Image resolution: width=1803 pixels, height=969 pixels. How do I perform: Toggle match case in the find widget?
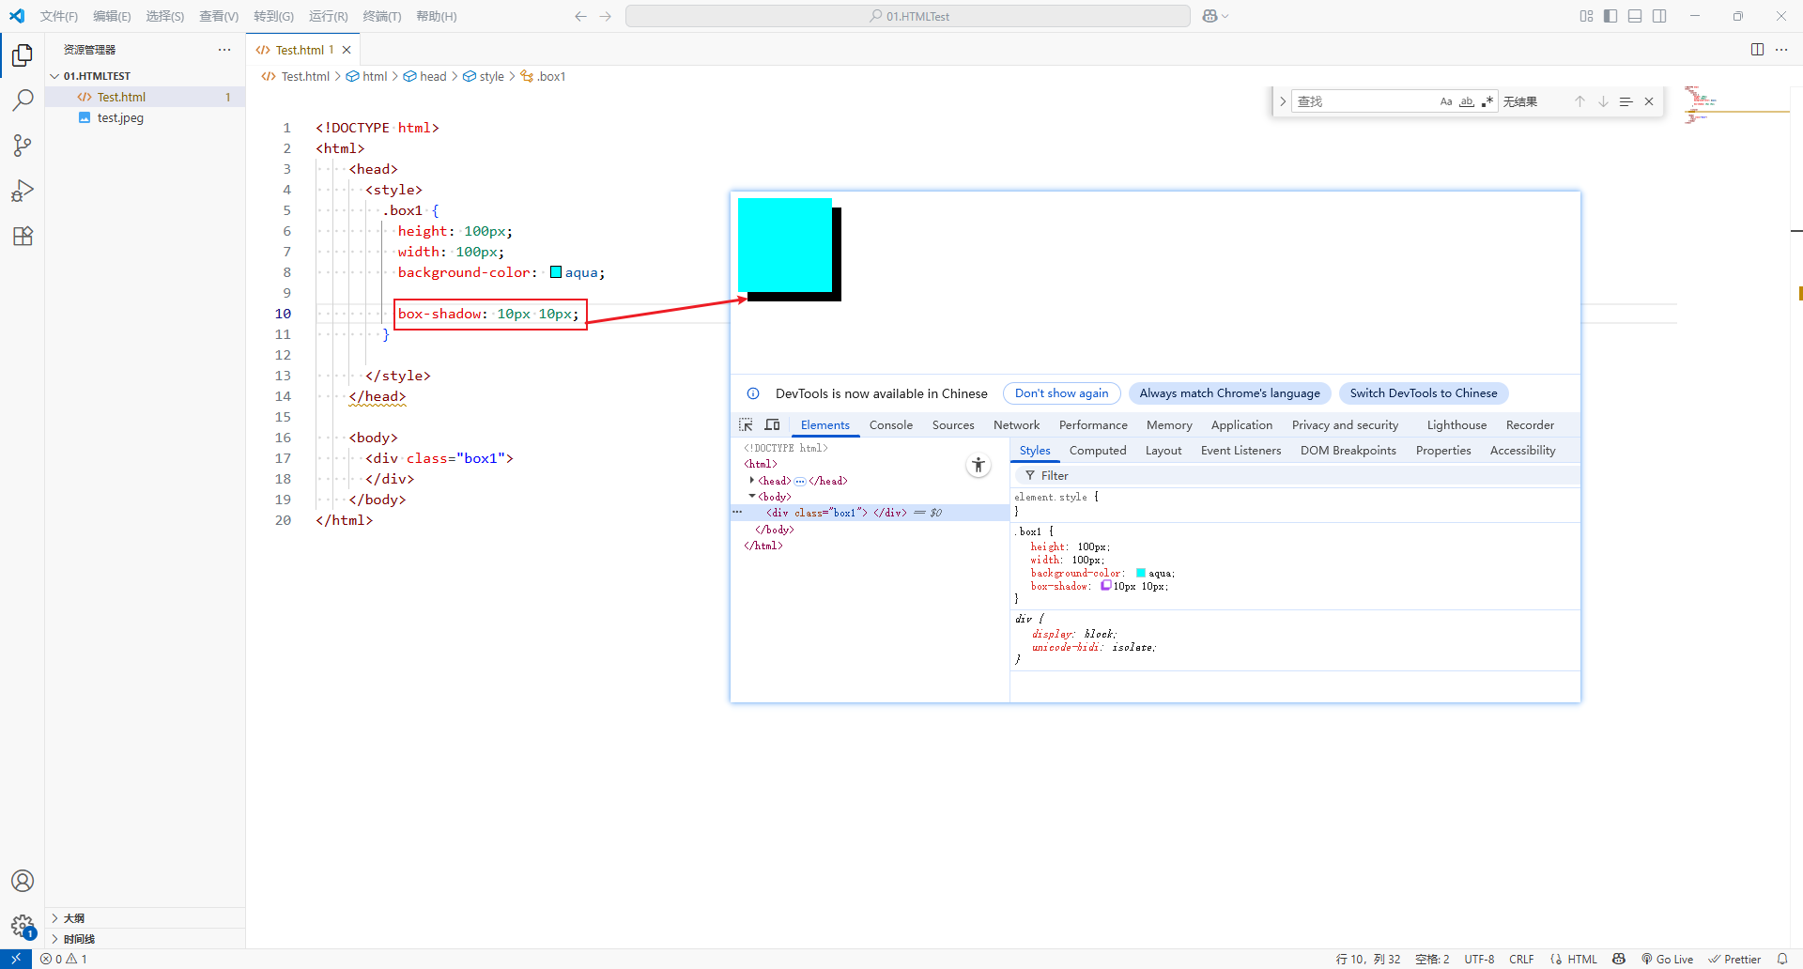point(1445,100)
